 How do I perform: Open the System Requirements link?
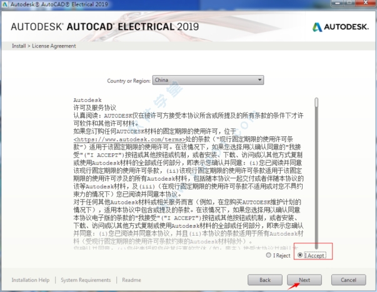tap(86, 279)
